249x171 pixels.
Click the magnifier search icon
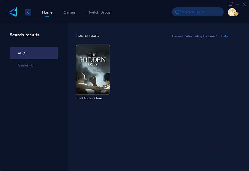(177, 12)
